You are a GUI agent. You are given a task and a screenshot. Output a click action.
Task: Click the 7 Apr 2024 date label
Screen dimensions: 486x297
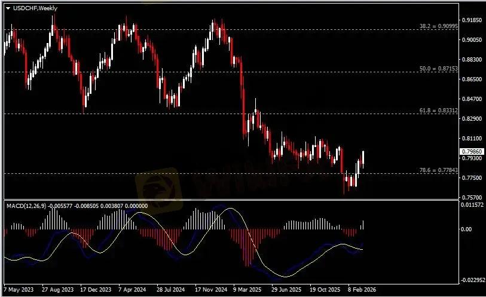(132, 290)
